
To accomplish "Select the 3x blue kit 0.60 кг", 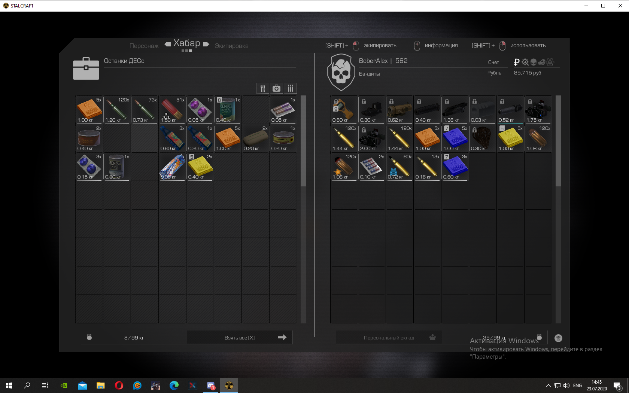I will (x=455, y=167).
